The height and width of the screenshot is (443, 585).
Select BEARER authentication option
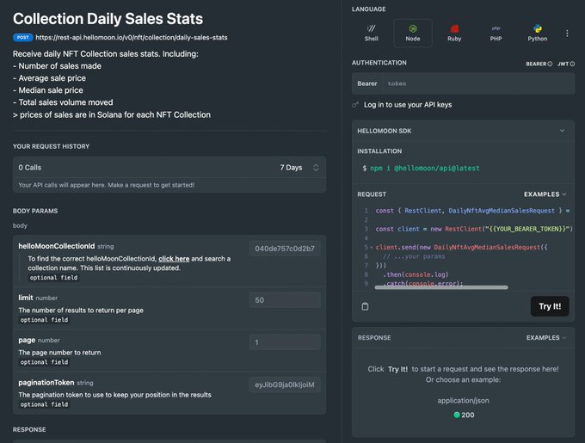coord(539,64)
